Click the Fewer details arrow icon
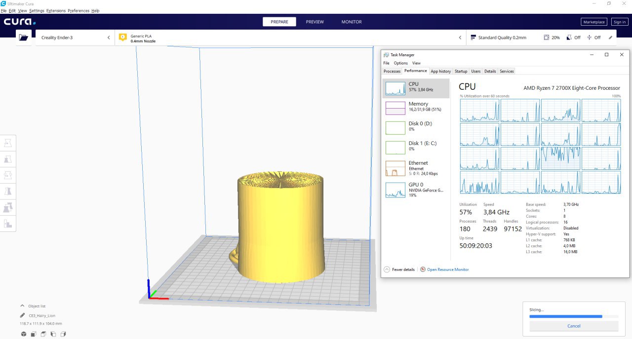This screenshot has width=632, height=339. pos(387,269)
